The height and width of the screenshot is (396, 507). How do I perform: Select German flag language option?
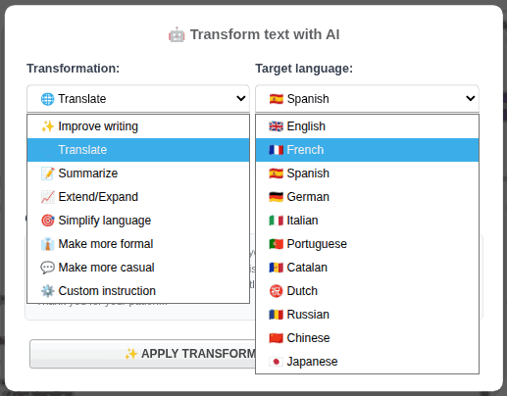pos(367,197)
